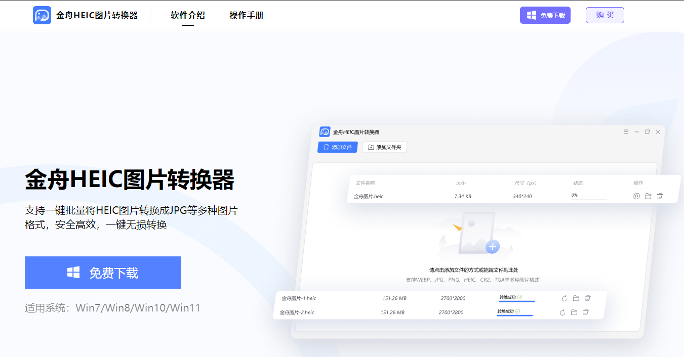Open the hamburger menu in app preview

pyautogui.click(x=626, y=132)
